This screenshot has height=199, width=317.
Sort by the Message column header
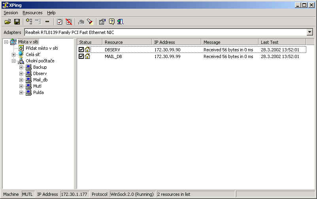tap(230, 42)
